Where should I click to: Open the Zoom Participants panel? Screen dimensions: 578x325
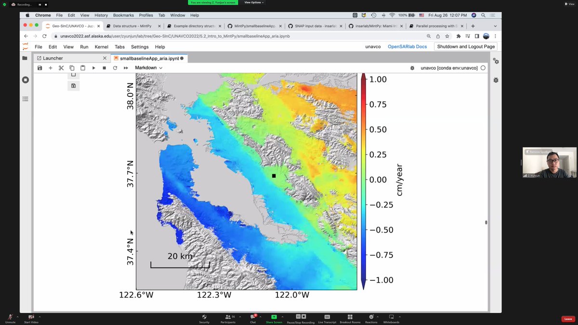pos(228,318)
